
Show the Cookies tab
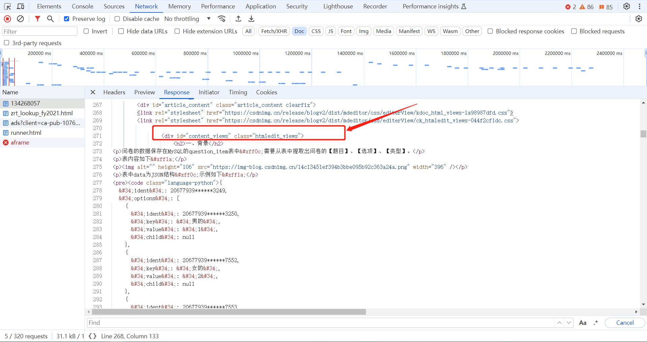(x=267, y=92)
